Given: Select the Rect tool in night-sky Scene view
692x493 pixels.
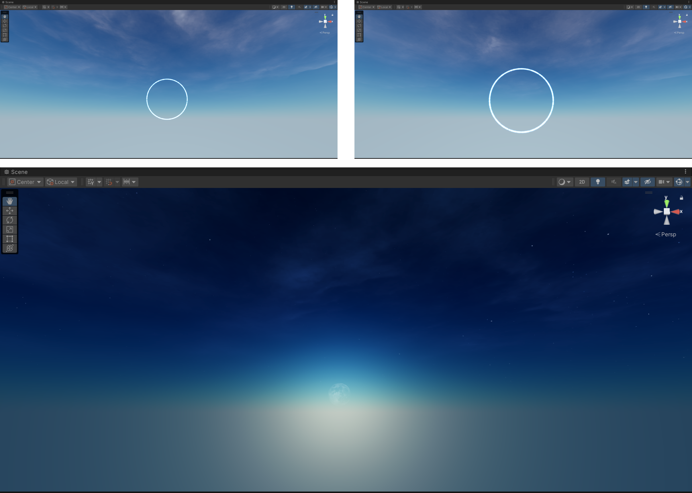Looking at the screenshot, I should 10,239.
